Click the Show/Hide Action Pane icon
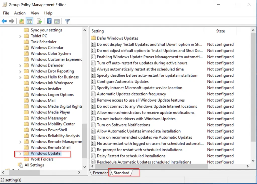The image size is (257, 184). (x=57, y=21)
